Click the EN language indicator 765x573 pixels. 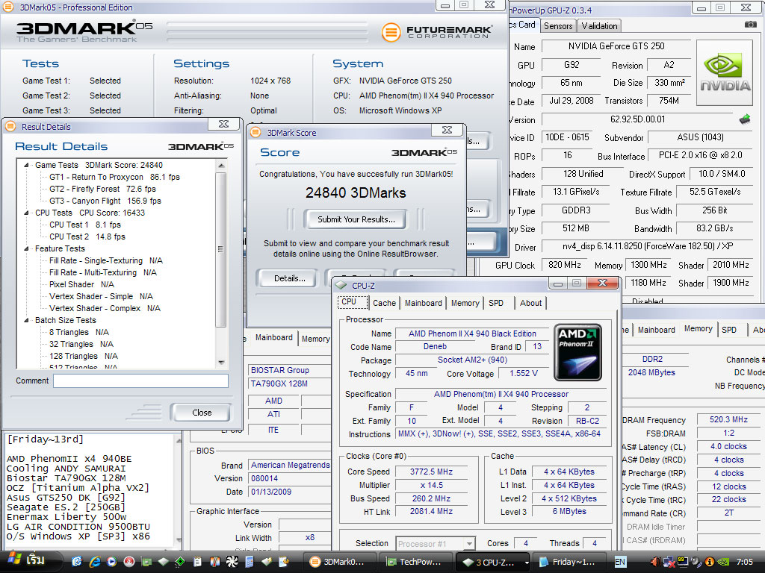pos(619,562)
